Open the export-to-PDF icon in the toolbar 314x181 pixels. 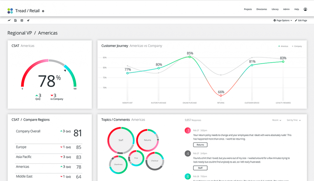pos(15,20)
